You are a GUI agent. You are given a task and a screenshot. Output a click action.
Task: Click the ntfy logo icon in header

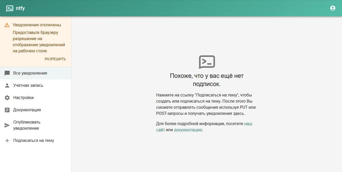coord(10,8)
